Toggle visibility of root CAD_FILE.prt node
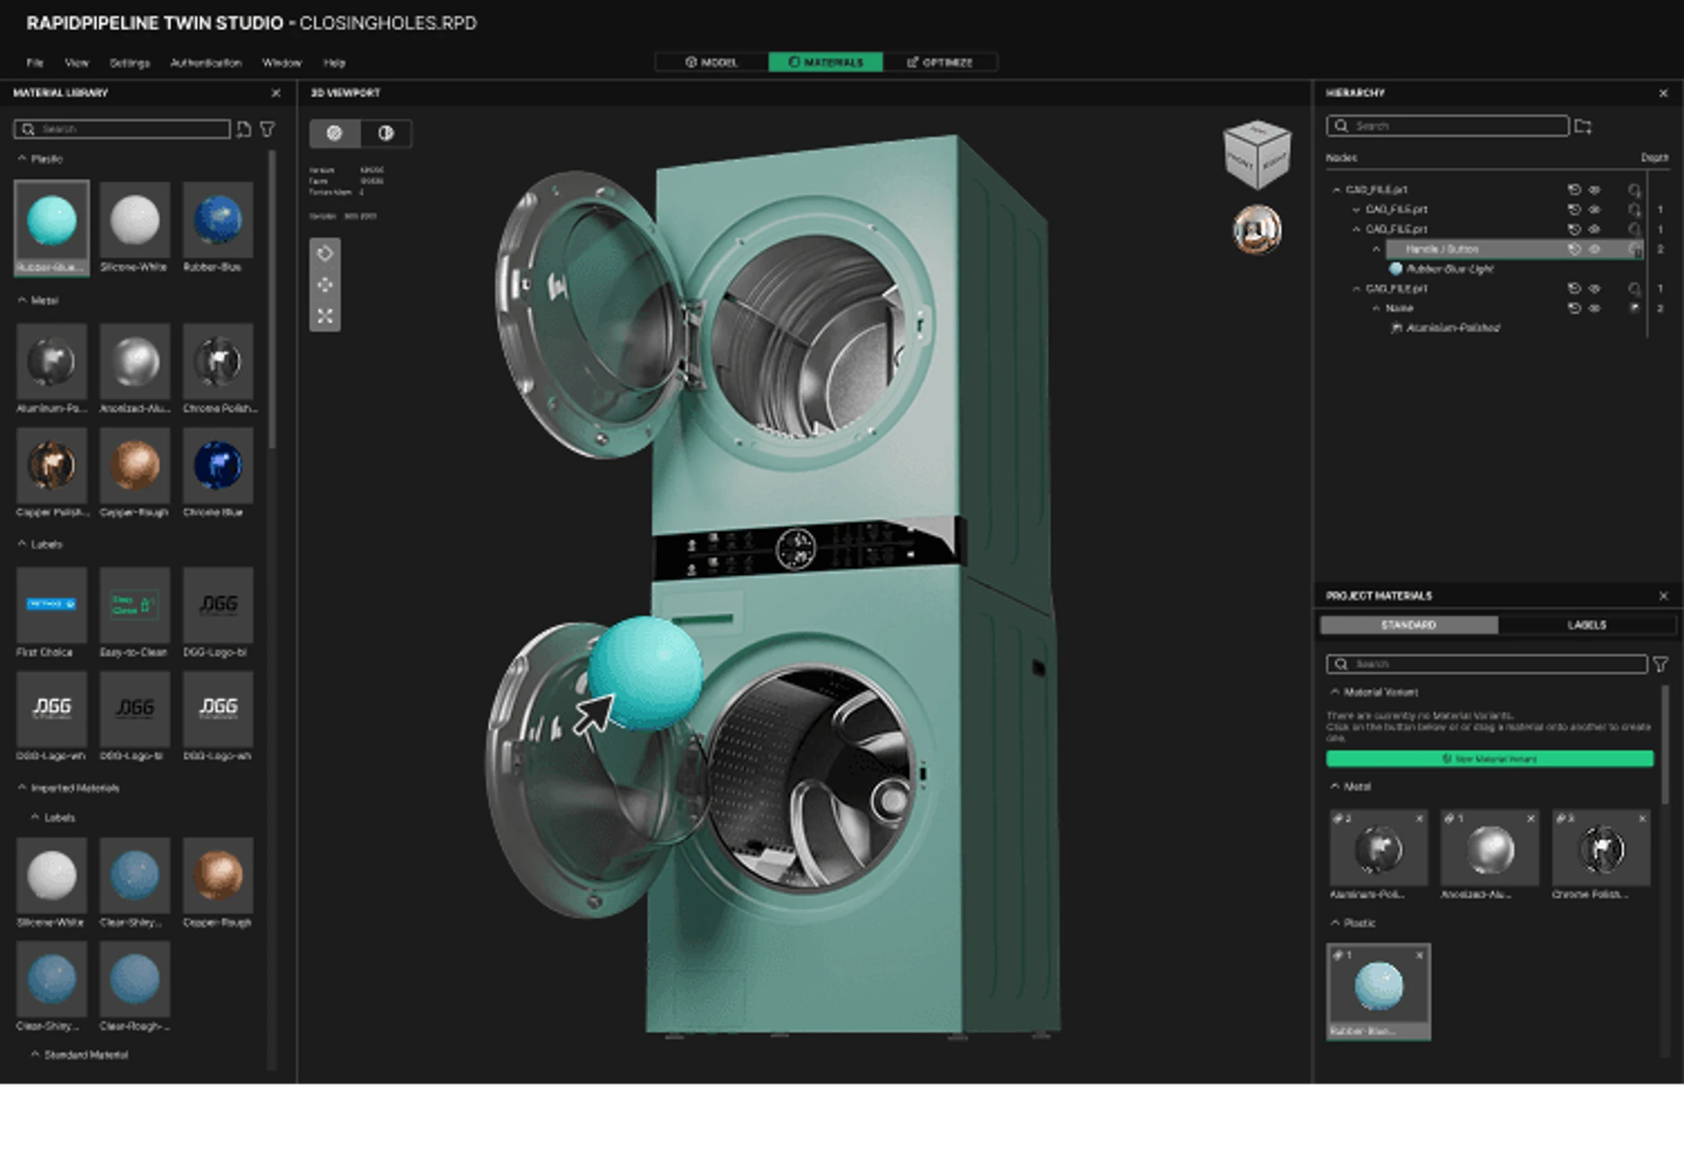Screen dimensions: 1684x1151 (x=1594, y=190)
